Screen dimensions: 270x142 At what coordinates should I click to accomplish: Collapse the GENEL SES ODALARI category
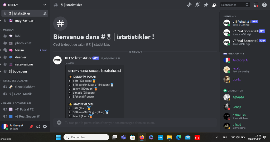(x=15, y=81)
